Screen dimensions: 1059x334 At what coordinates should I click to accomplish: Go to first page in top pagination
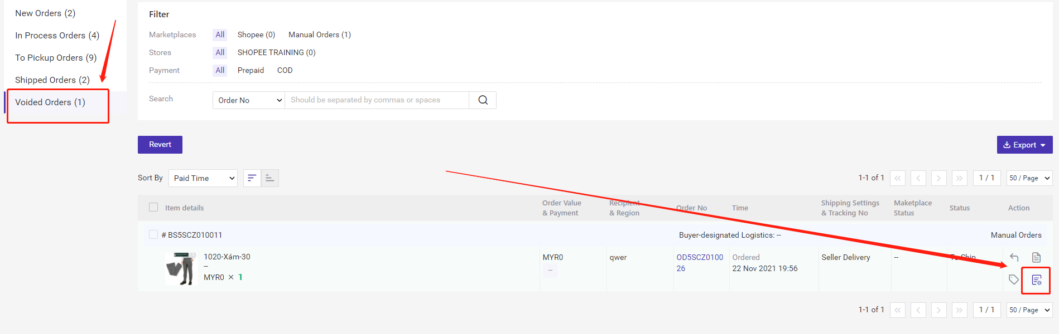[898, 178]
